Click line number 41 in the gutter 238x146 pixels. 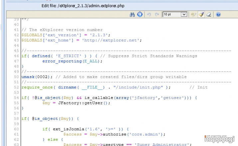click(x=16, y=30)
